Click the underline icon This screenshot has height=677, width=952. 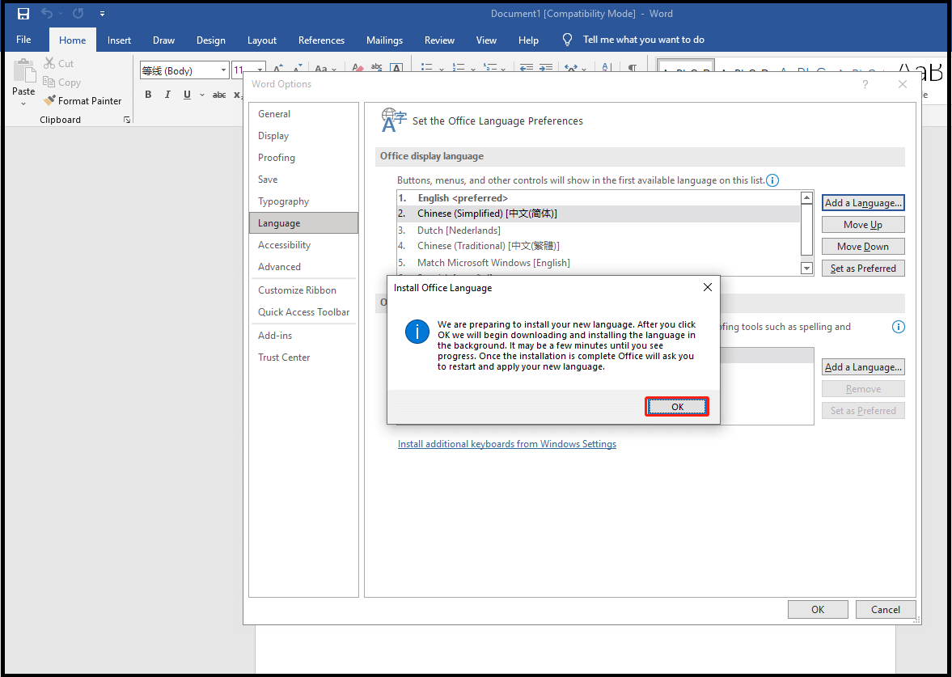tap(187, 95)
